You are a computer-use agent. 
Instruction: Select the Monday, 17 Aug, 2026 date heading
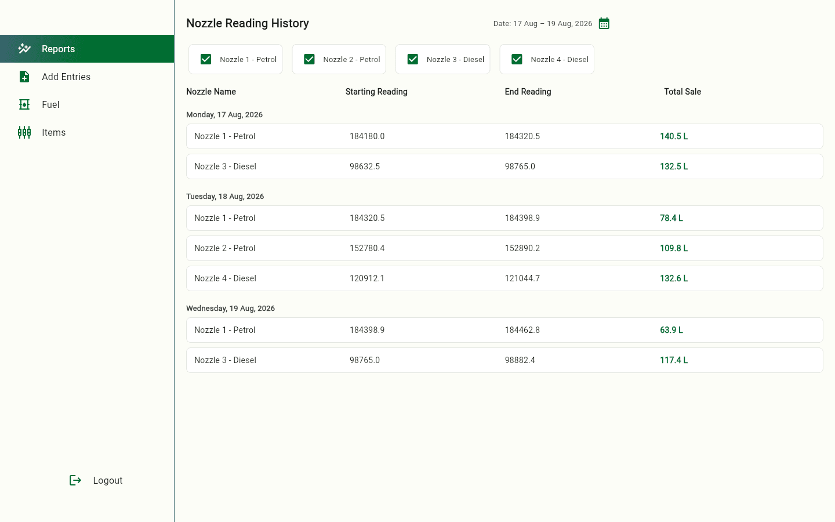click(224, 115)
